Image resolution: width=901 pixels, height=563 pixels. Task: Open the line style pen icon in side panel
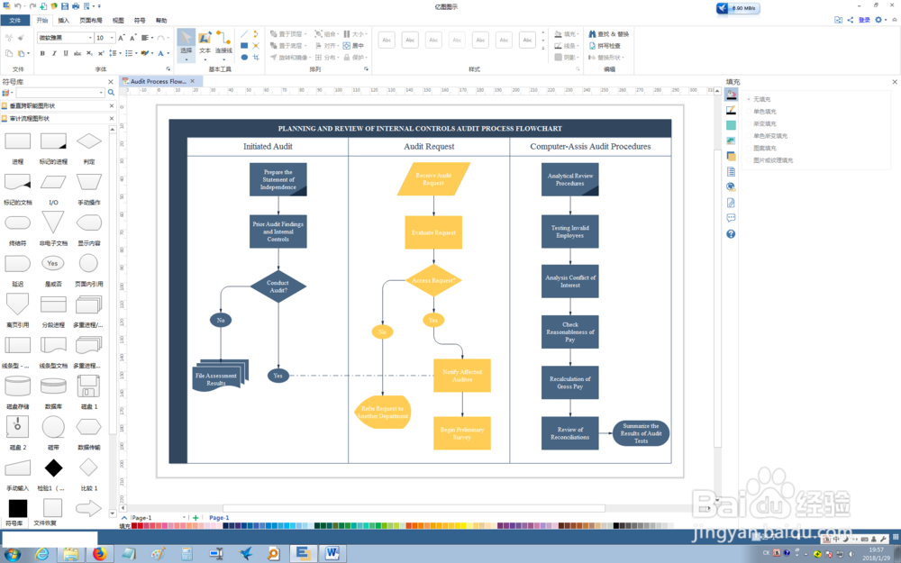[731, 110]
